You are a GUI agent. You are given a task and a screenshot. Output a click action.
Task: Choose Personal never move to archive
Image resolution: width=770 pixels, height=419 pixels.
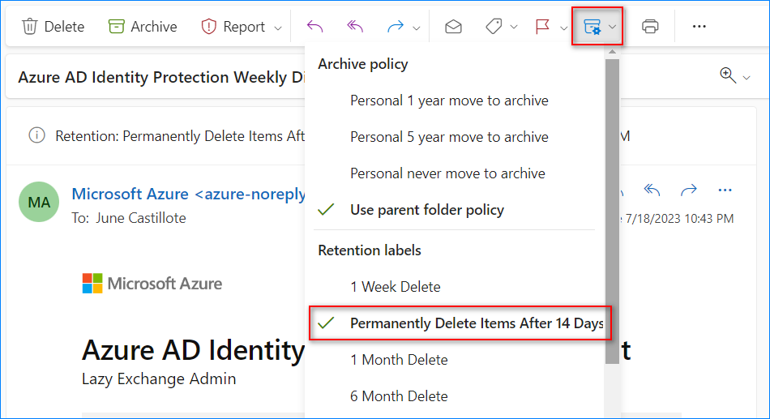447,173
